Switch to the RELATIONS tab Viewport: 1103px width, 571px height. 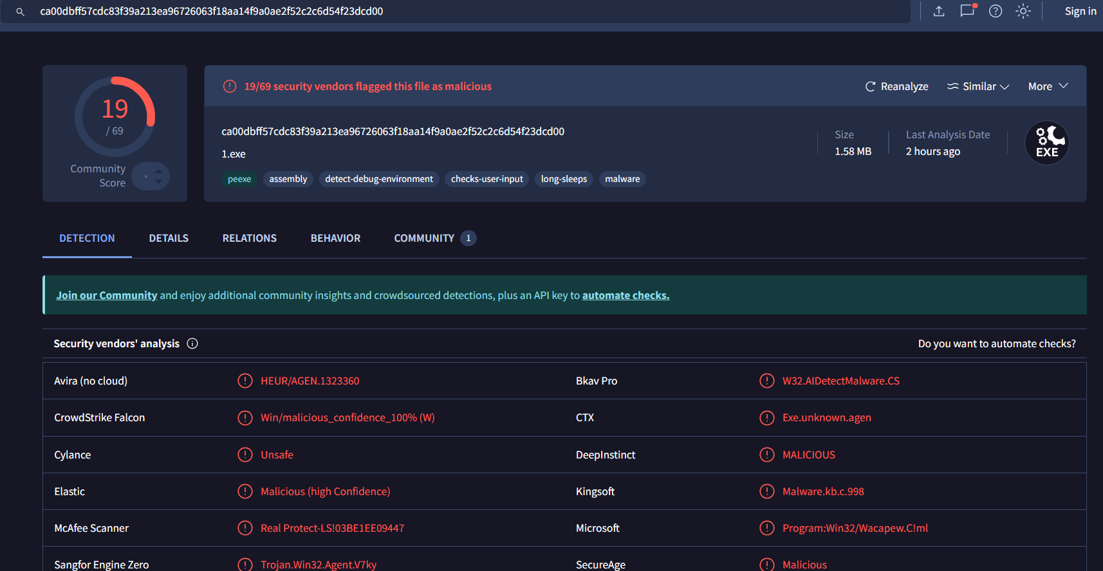click(250, 238)
